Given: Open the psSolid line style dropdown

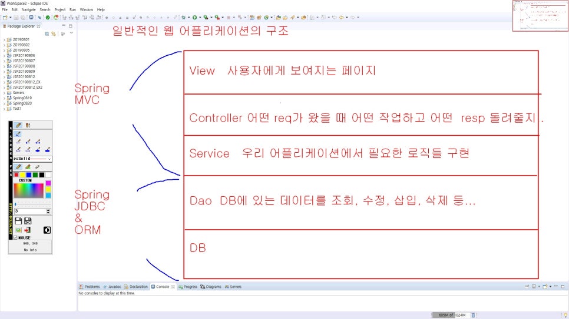Looking at the screenshot, I should [49, 159].
